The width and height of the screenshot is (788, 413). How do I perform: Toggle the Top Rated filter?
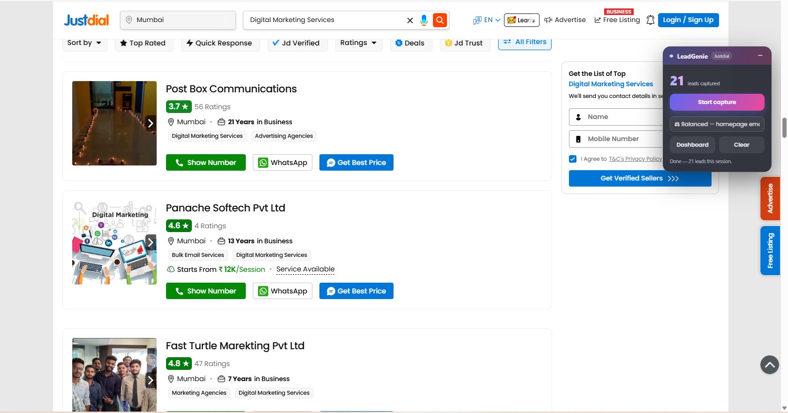tap(144, 43)
